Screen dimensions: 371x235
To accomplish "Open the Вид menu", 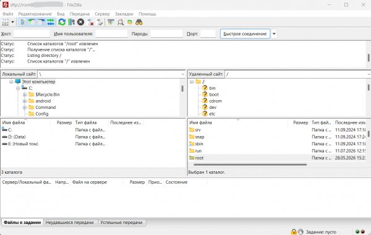I will [61, 14].
